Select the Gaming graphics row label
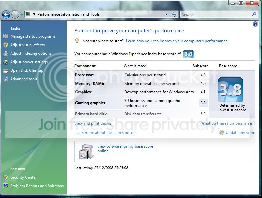 [90, 103]
